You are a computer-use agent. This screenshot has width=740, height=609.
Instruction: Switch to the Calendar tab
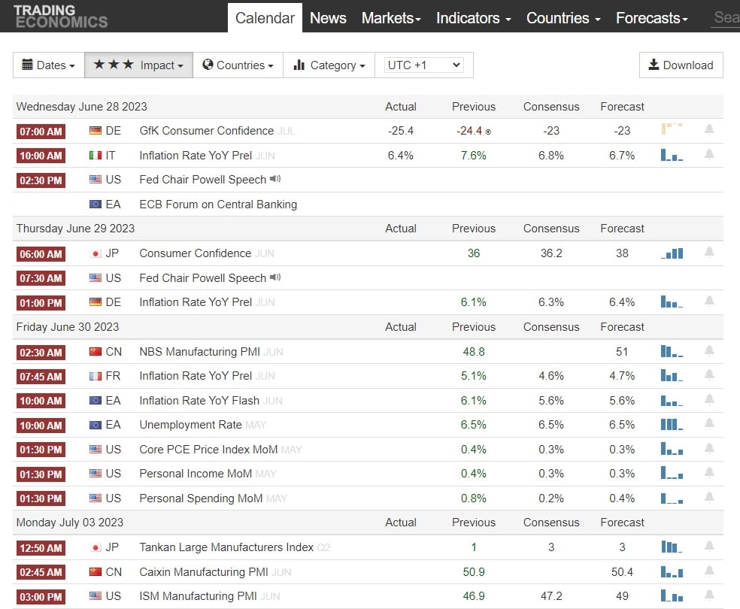(x=265, y=18)
